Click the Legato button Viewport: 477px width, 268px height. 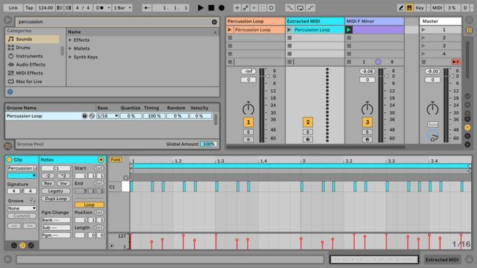(56, 191)
